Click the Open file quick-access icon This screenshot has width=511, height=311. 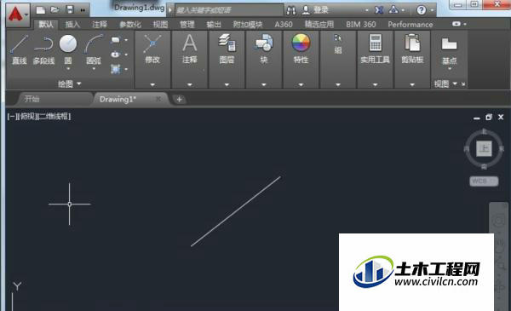pos(55,10)
